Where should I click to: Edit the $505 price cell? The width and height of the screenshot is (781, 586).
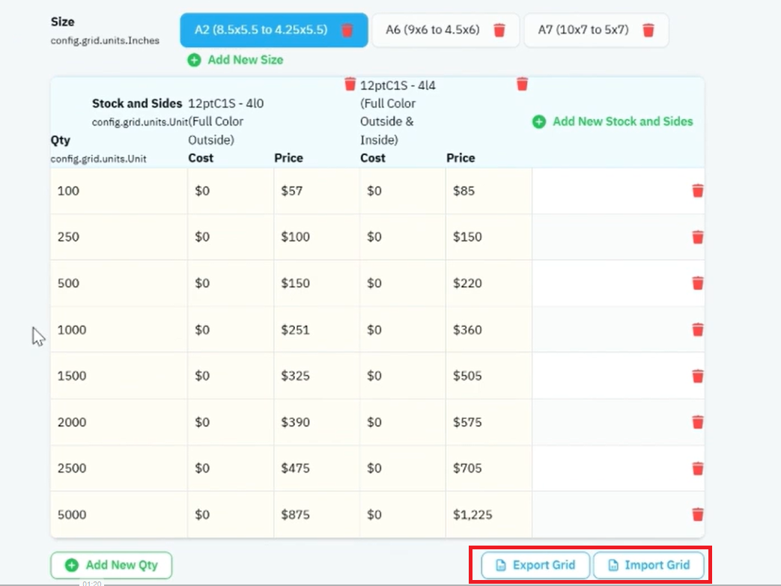[489, 376]
